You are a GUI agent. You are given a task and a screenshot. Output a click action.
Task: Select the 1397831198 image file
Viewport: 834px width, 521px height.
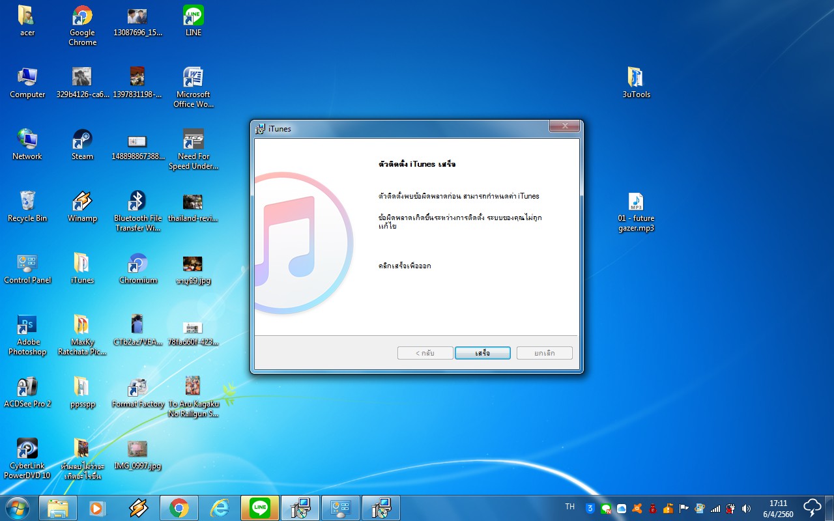point(137,83)
